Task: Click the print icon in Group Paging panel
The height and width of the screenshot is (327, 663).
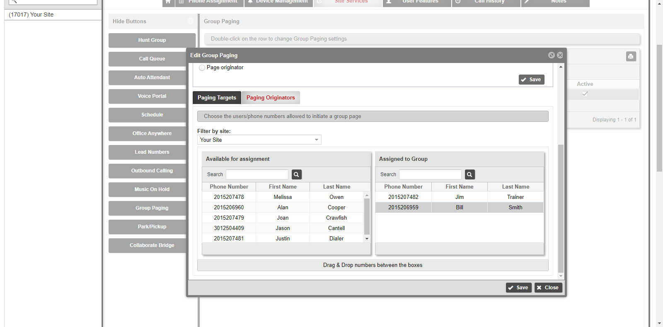Action: tap(631, 56)
